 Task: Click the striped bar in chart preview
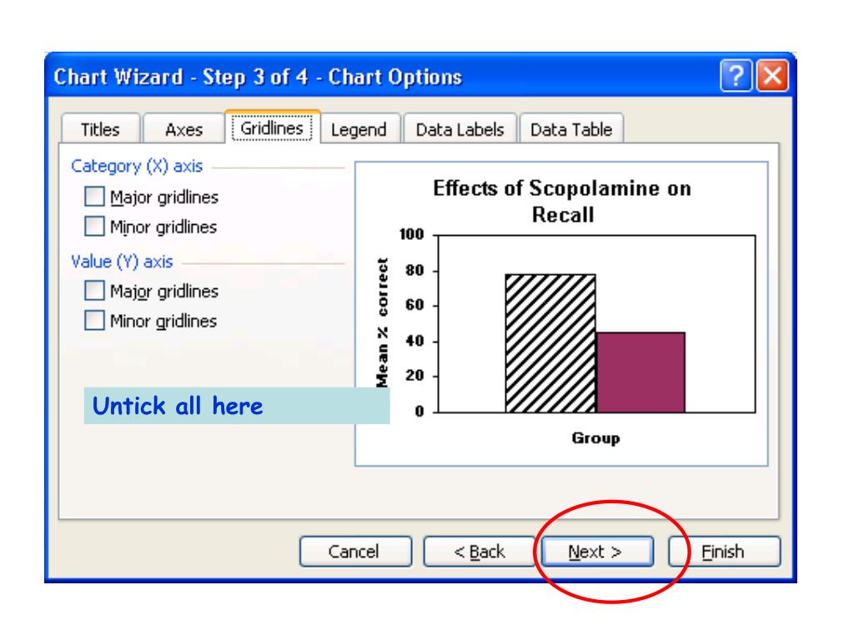click(x=550, y=343)
